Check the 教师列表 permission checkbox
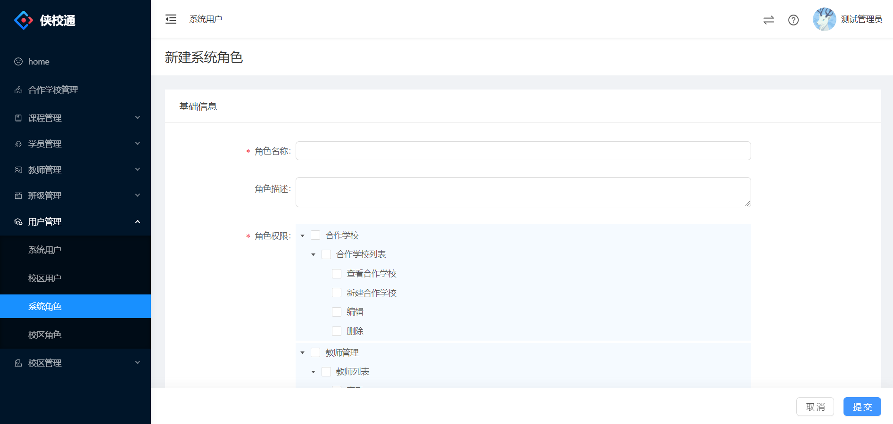 [x=326, y=372]
